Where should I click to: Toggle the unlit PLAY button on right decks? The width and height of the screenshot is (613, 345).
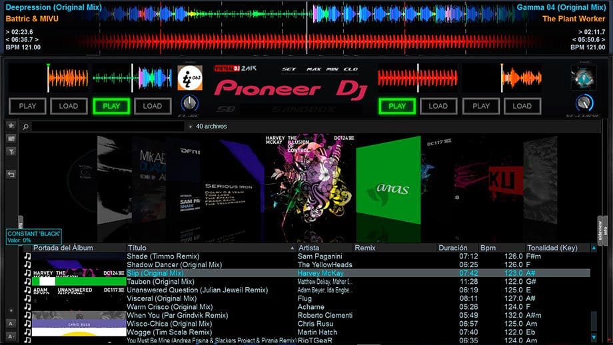[x=481, y=106]
